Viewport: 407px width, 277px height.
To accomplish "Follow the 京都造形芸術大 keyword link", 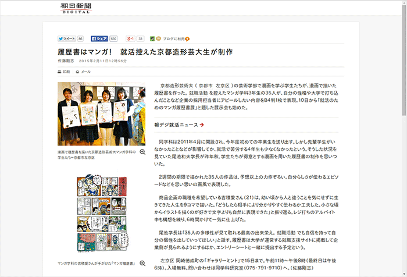I will (177, 86).
